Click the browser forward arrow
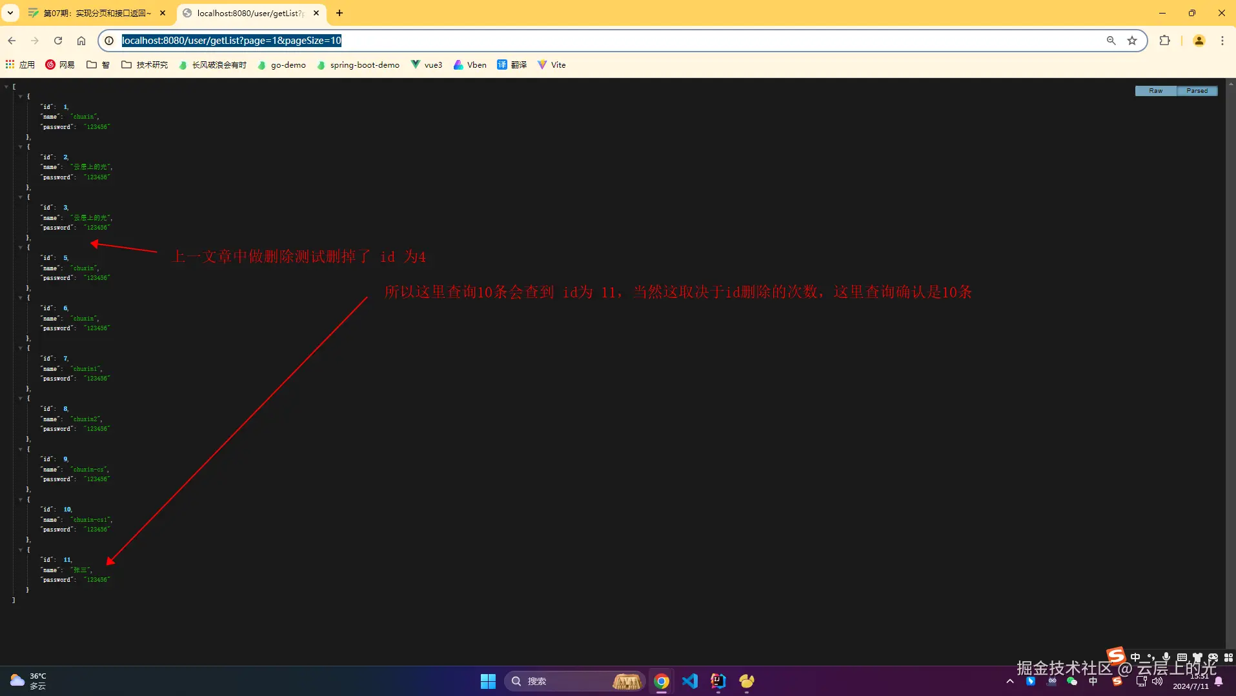1236x696 pixels. pos(35,41)
